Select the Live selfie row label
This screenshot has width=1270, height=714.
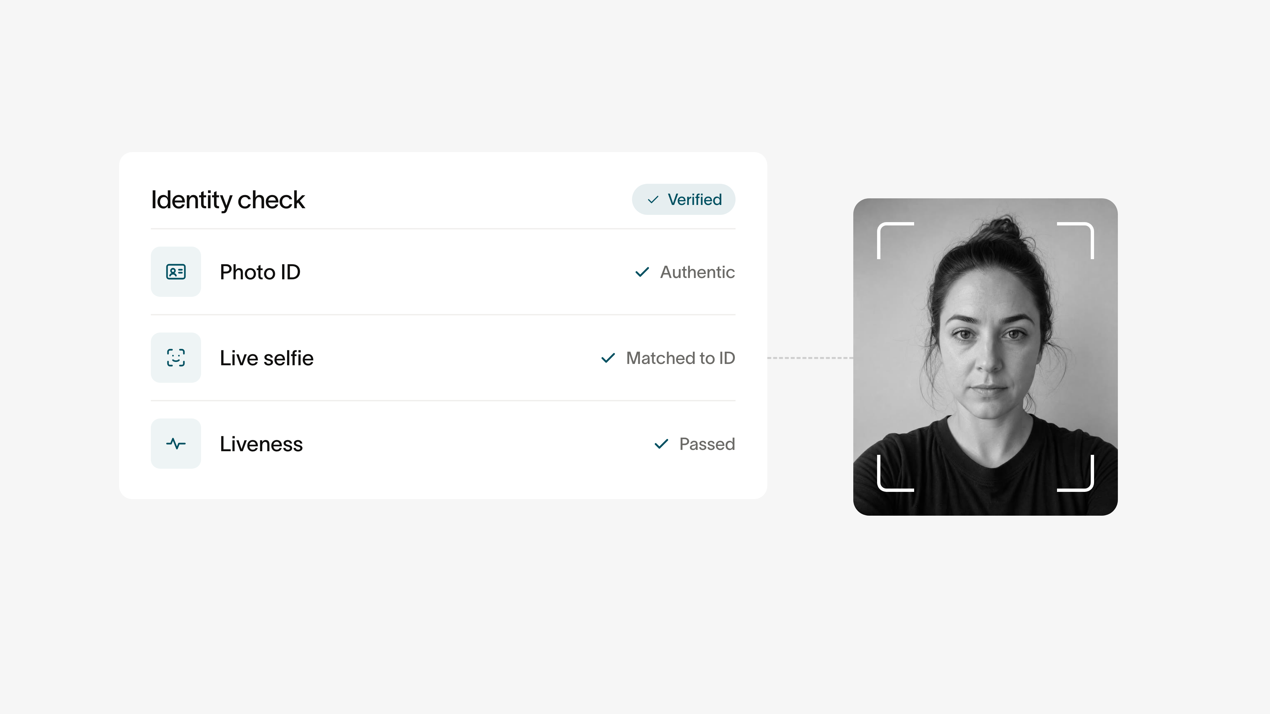(266, 358)
